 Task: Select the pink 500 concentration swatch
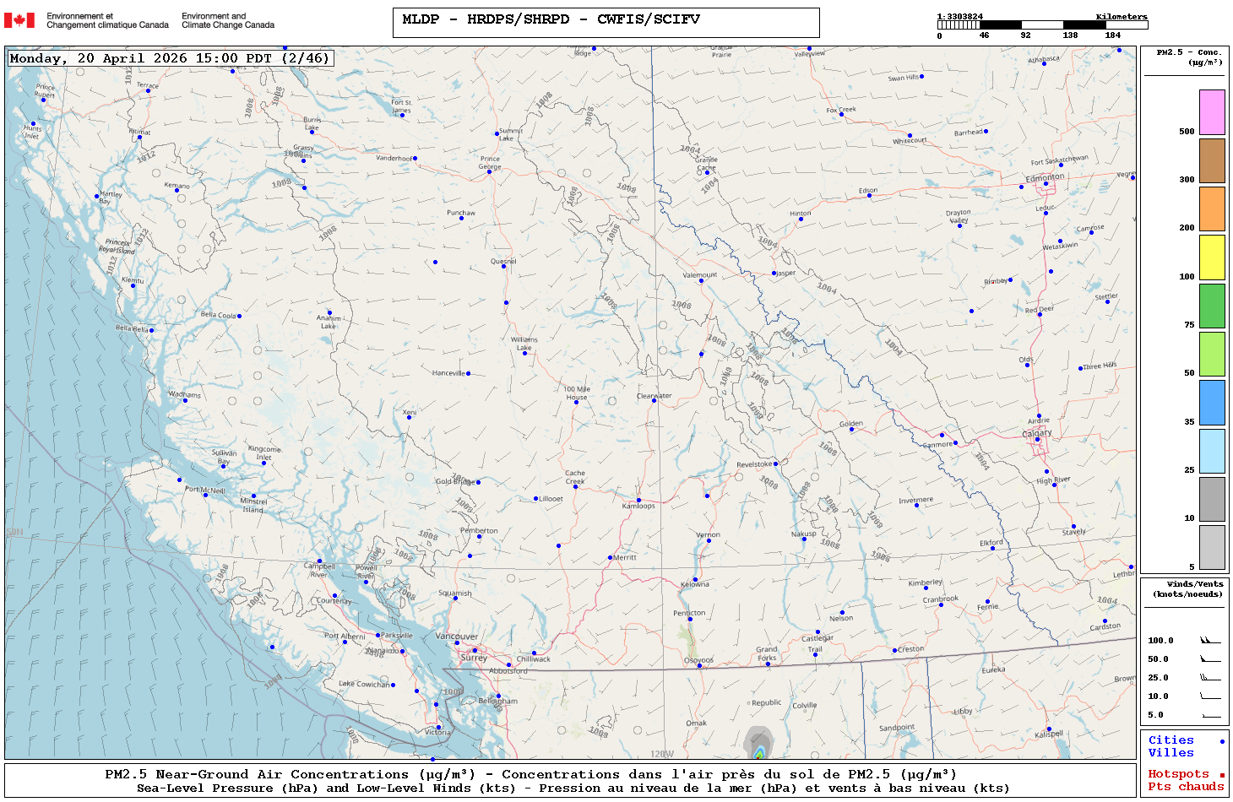pos(1212,112)
